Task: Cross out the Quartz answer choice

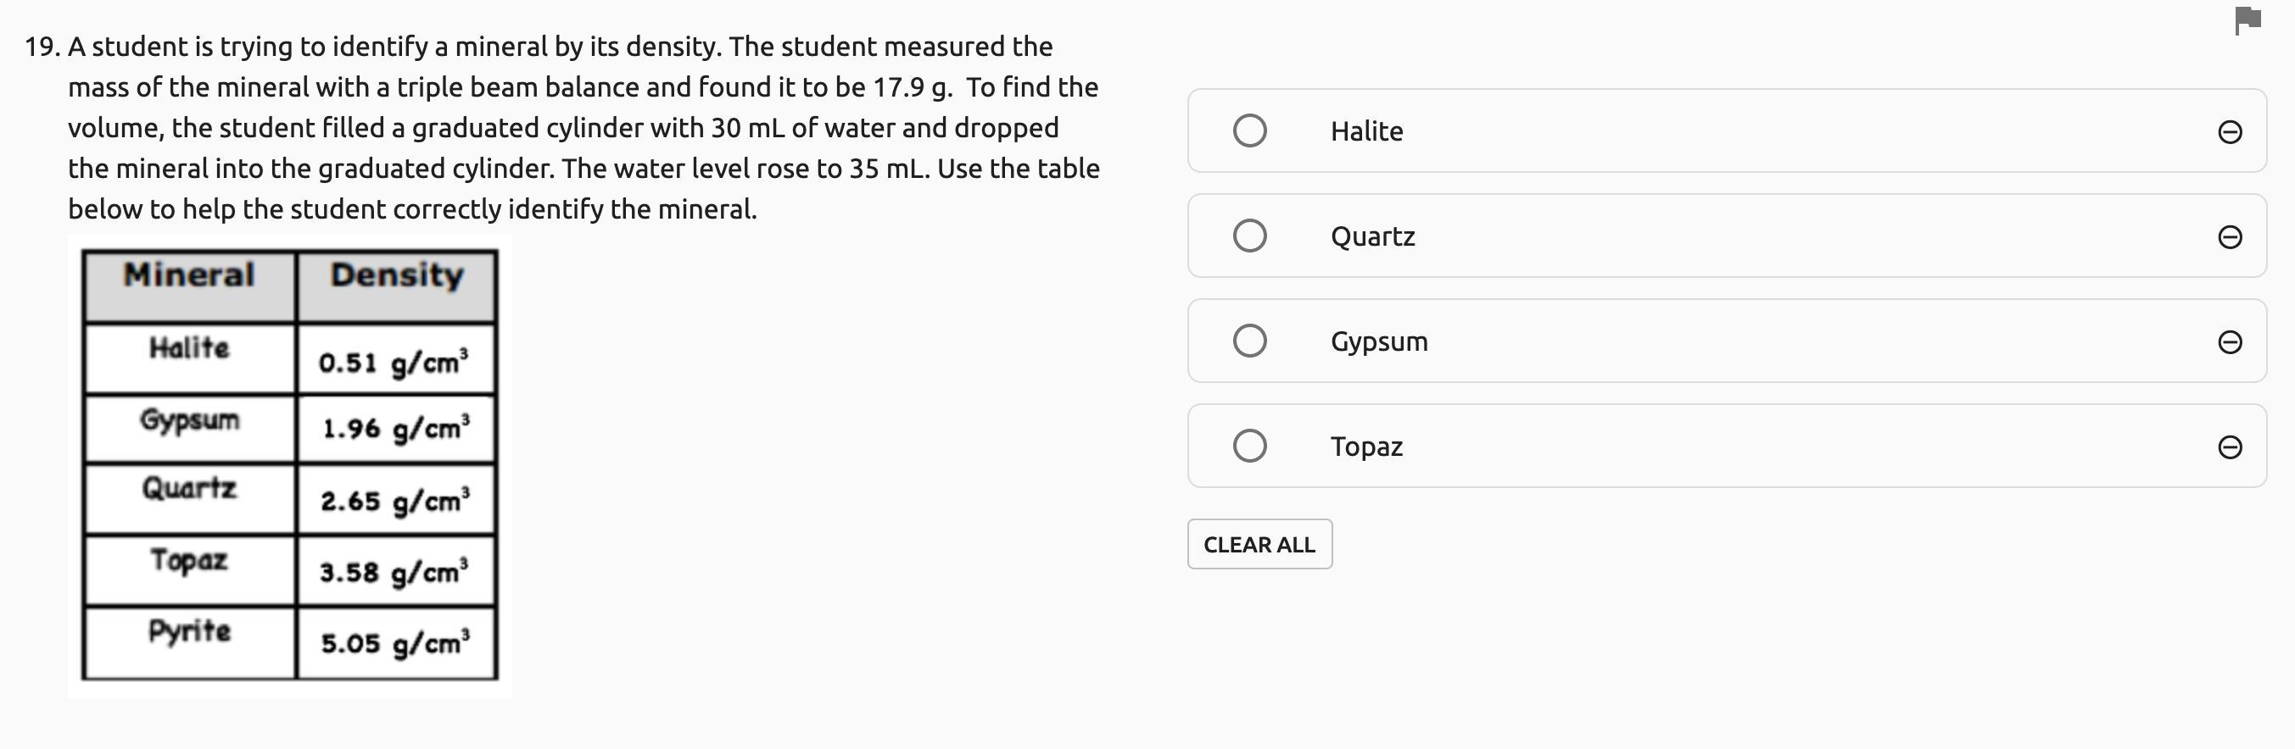Action: pyautogui.click(x=2229, y=236)
